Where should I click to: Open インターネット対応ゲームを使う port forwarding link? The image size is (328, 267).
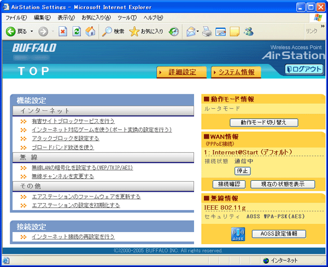pyautogui.click(x=102, y=130)
